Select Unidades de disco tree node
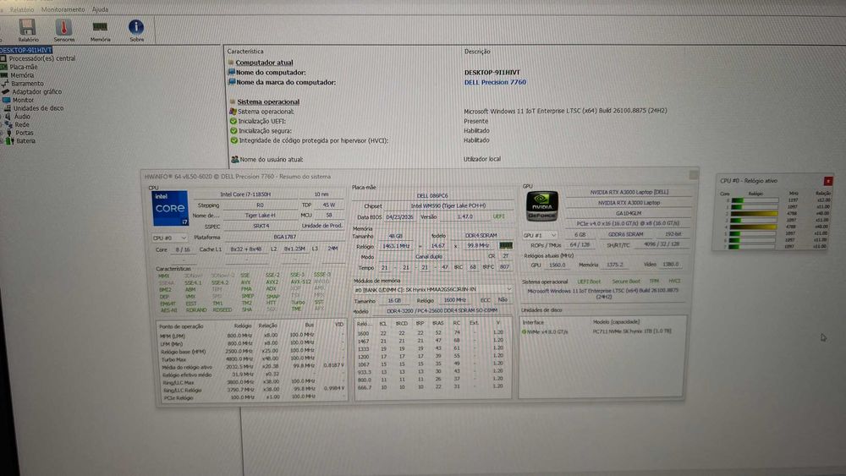The image size is (846, 476). click(x=38, y=108)
